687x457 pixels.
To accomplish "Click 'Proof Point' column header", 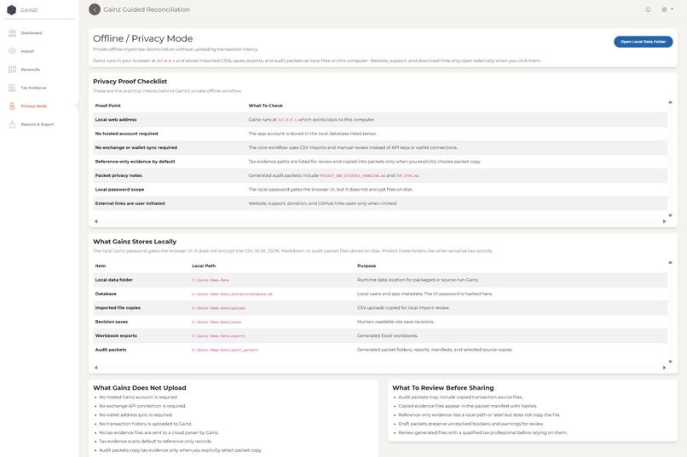I will [107, 106].
